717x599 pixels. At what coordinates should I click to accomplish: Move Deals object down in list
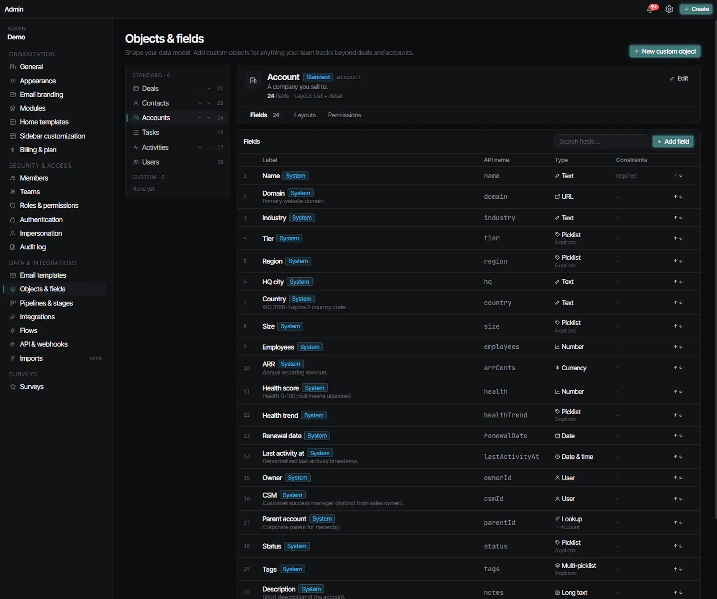(209, 89)
